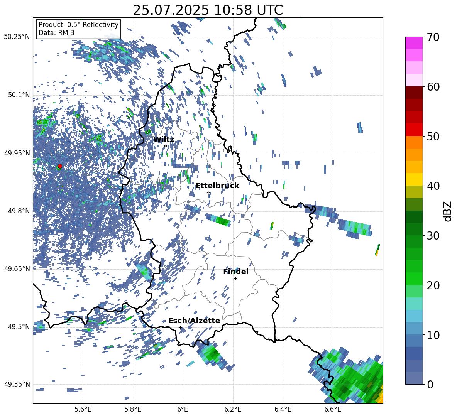Click the latitude label '49.65°N'
The height and width of the screenshot is (417, 457).
point(17,268)
